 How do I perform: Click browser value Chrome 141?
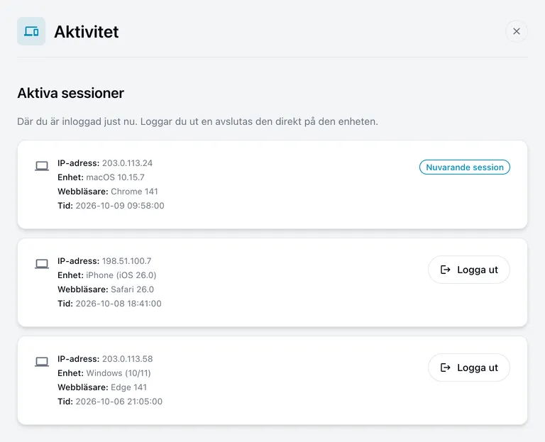click(x=134, y=192)
